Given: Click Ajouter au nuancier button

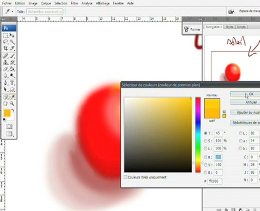Looking at the screenshot, I should [x=245, y=113].
